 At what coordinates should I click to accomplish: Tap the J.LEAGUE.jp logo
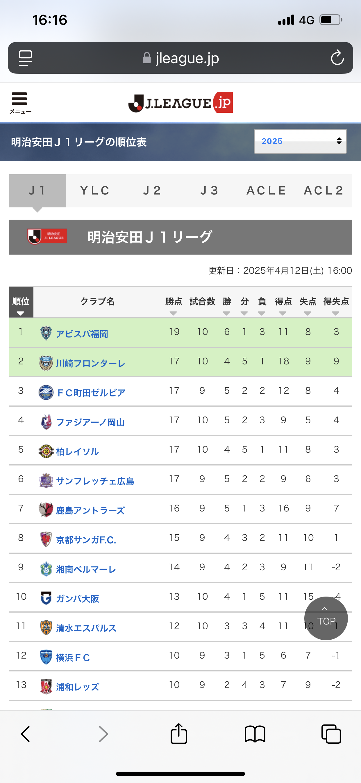point(180,103)
